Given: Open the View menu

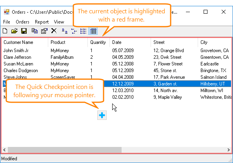Looking at the screenshot, I should pyautogui.click(x=59, y=22).
